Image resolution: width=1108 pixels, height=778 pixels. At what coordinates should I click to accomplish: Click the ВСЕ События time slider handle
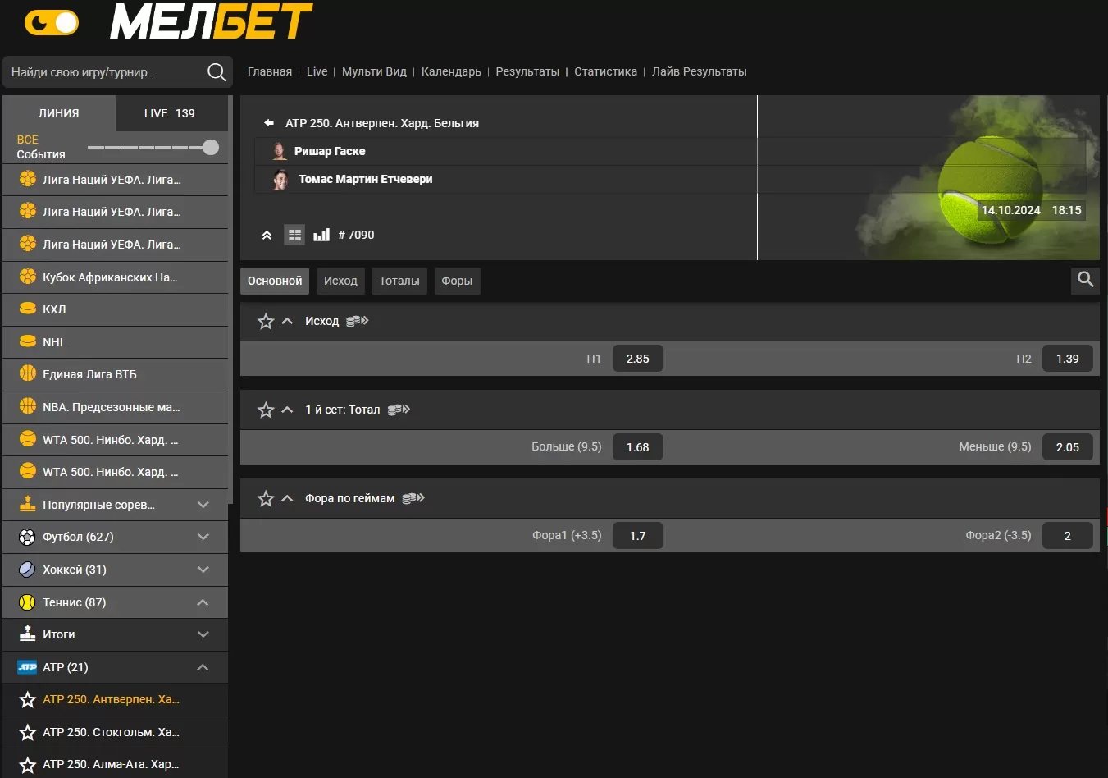(211, 147)
